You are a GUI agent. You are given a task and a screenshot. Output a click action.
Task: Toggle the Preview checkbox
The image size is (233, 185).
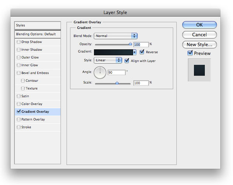point(190,53)
